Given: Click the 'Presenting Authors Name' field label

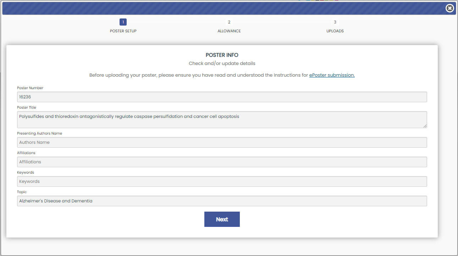Looking at the screenshot, I should tap(39, 134).
